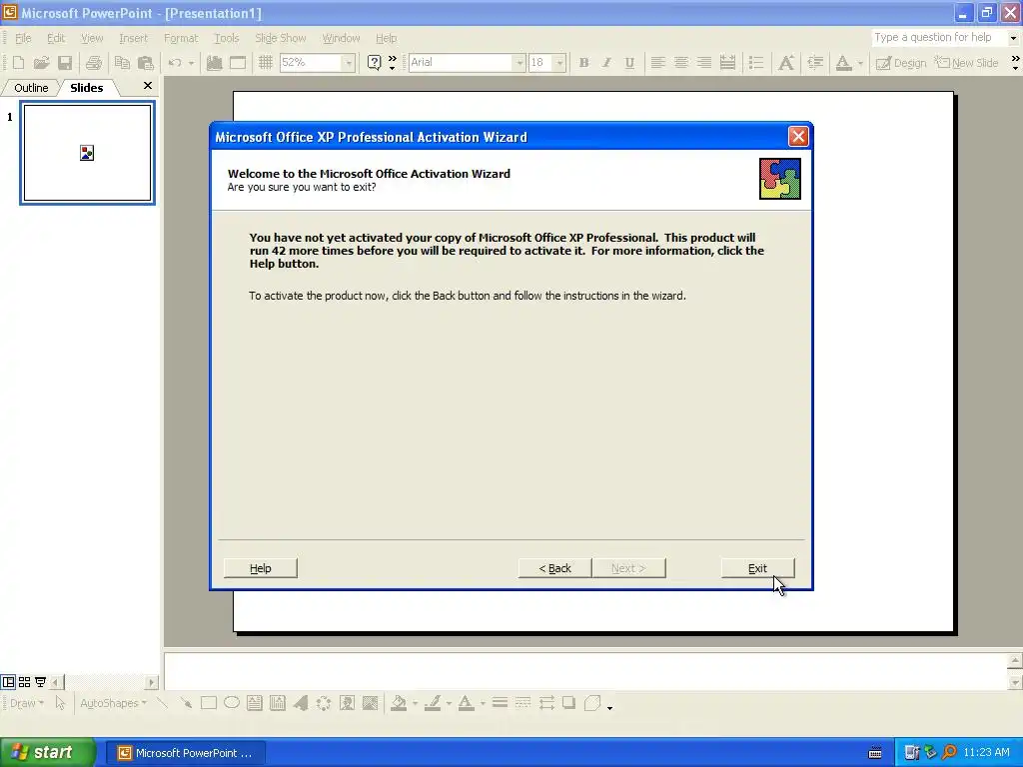Close the Outline/Slides pane

tap(148, 86)
